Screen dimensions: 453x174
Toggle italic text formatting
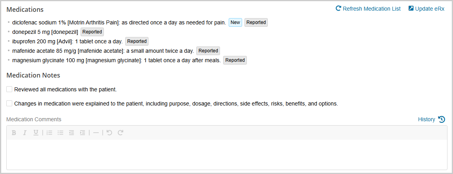(24, 133)
